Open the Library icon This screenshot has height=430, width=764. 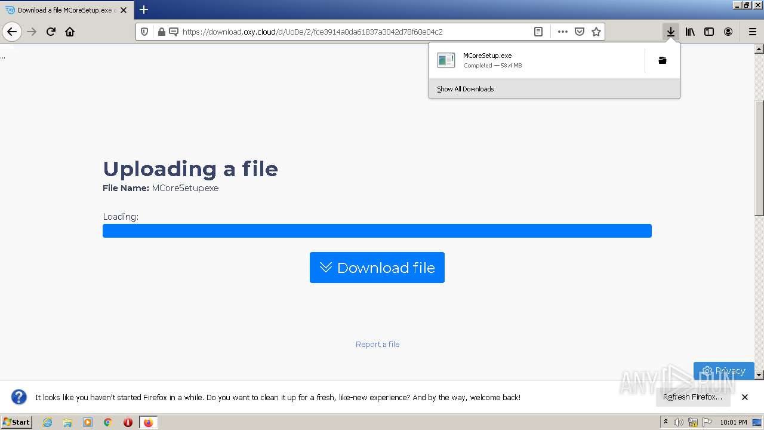click(690, 32)
